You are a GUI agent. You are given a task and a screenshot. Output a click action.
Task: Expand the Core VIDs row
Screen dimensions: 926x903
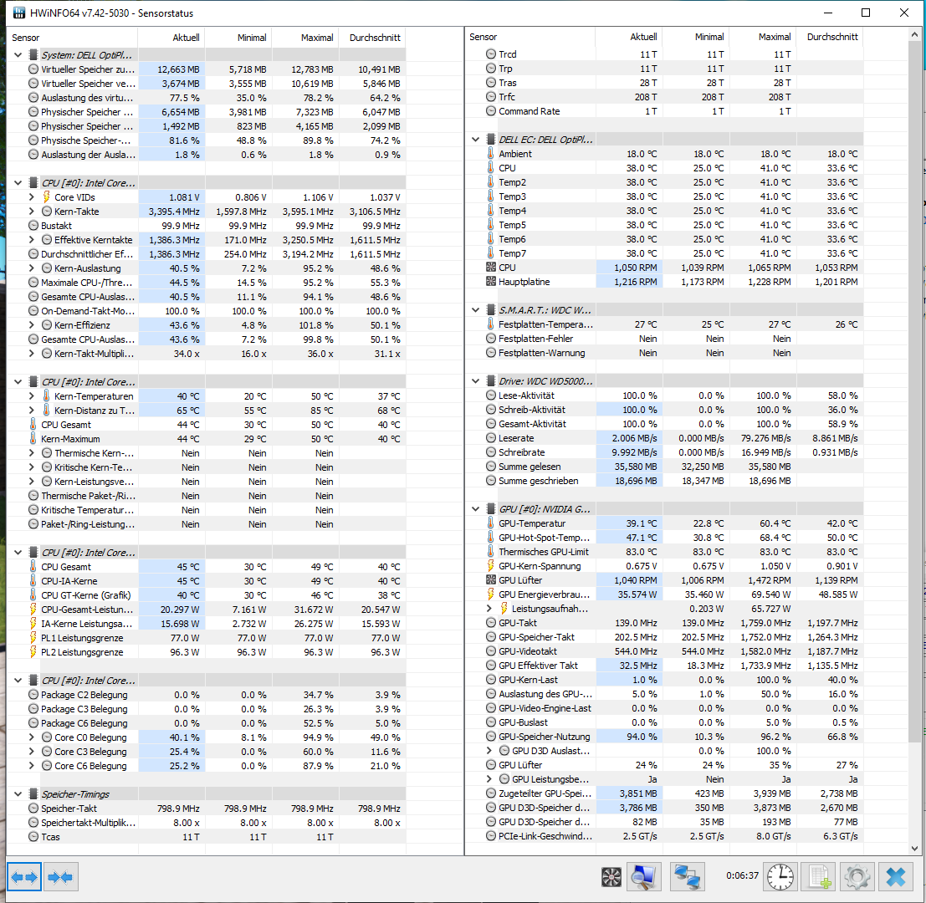pos(31,197)
